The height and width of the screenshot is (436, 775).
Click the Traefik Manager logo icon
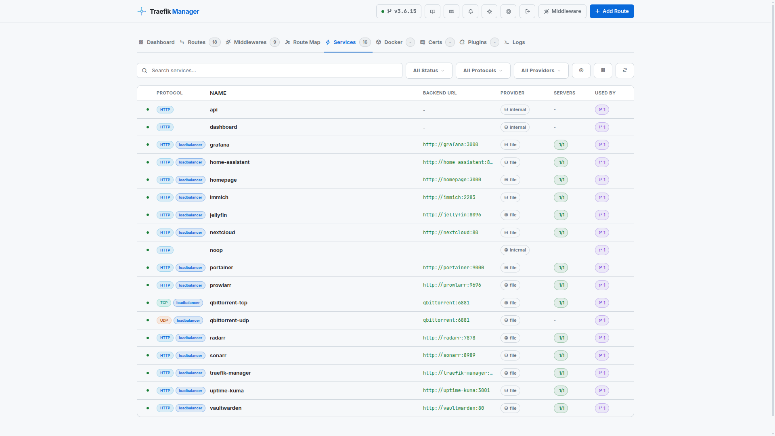pos(141,11)
